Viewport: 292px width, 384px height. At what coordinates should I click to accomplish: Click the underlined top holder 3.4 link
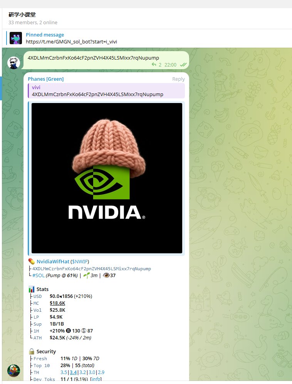[73, 372]
